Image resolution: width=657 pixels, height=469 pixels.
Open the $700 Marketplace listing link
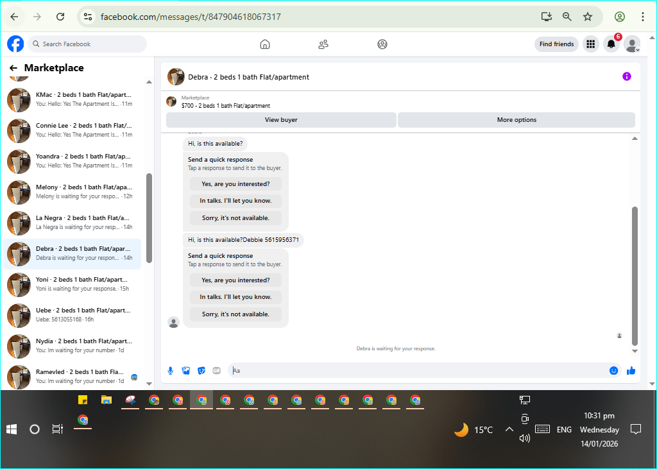225,106
